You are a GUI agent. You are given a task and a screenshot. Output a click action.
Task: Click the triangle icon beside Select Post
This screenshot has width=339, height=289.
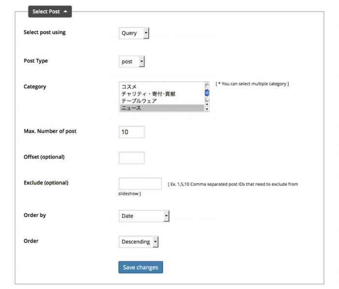(65, 12)
